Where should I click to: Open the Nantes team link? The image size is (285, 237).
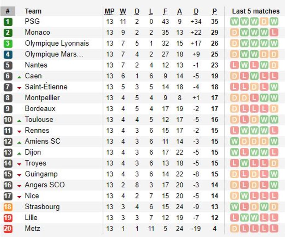36,65
